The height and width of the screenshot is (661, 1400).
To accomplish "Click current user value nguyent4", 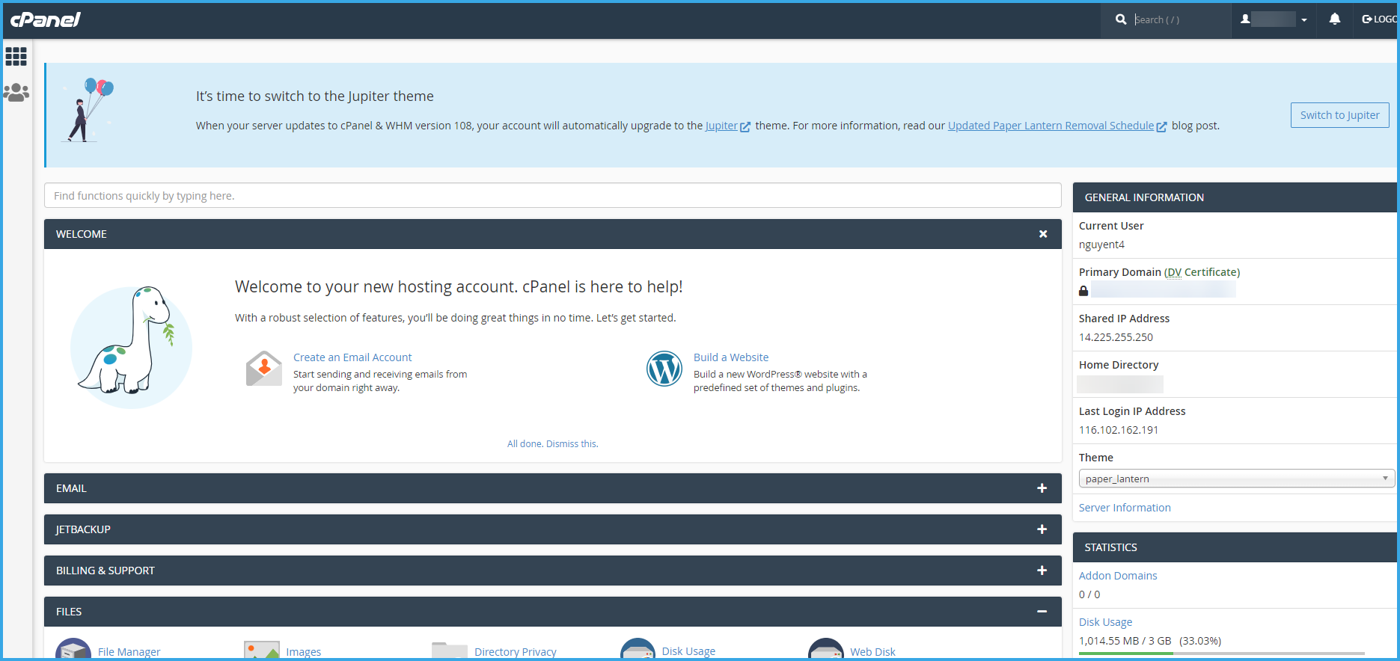I will pos(1101,245).
